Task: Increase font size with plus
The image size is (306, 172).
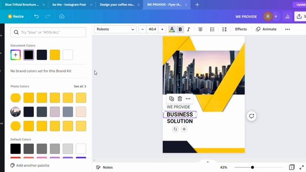Action: tap(162, 30)
